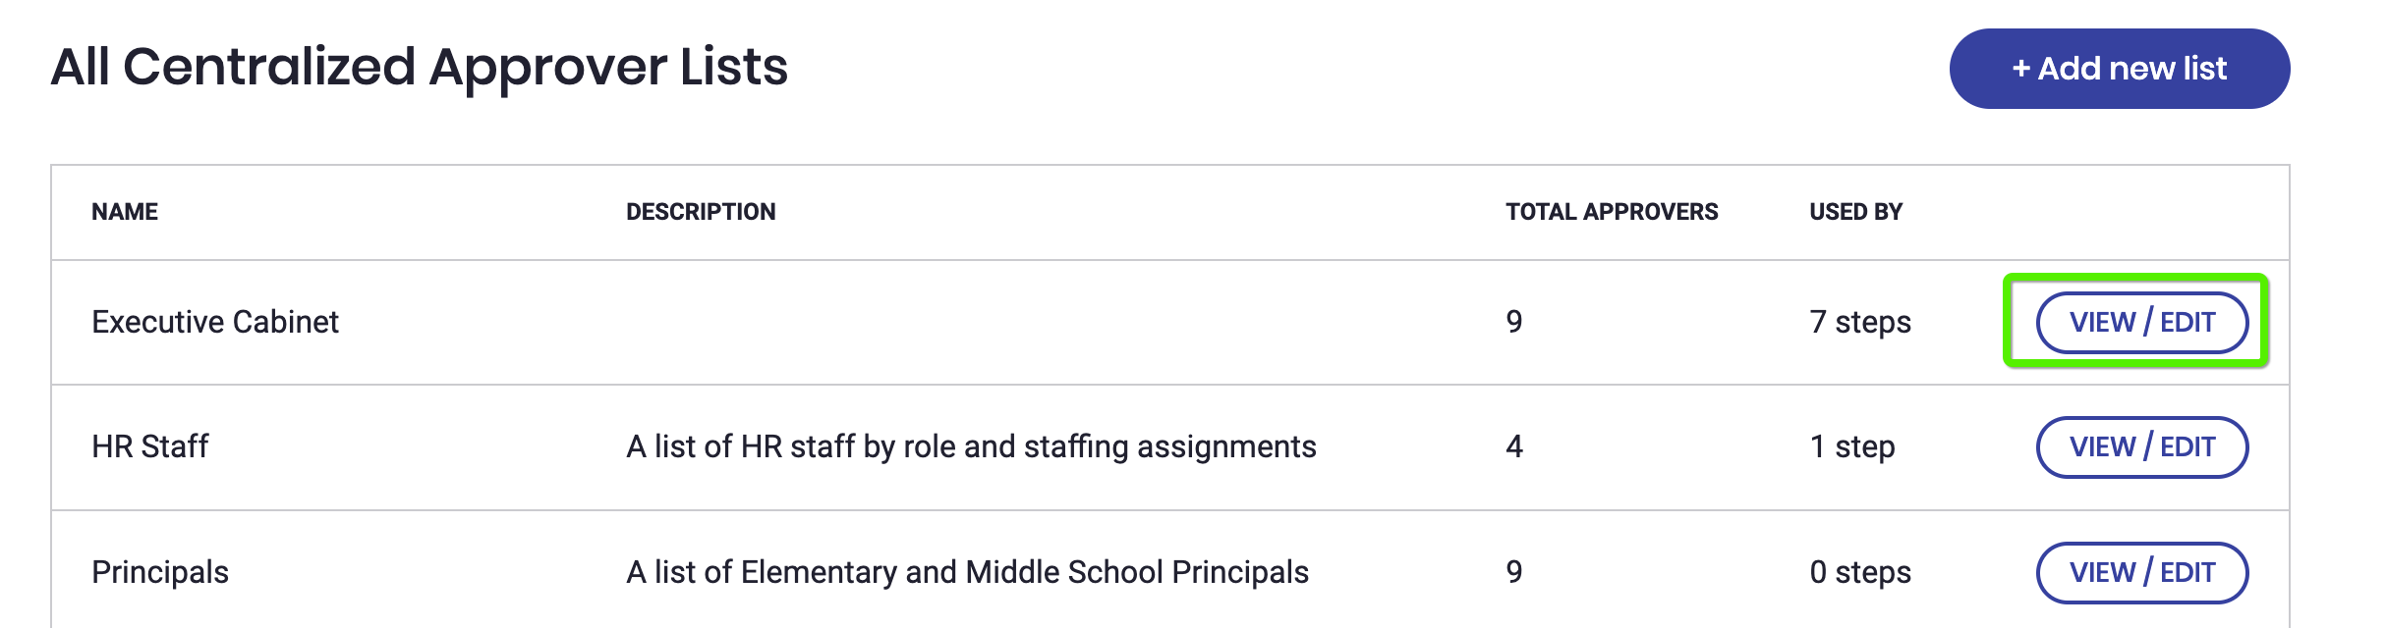
Task: Open View / Edit for Principals list
Action: (2141, 573)
